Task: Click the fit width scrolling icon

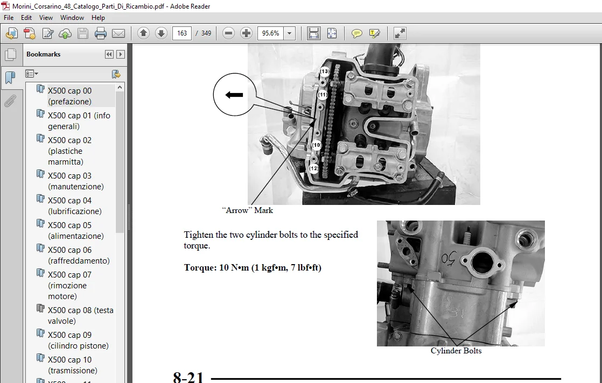Action: [x=314, y=33]
